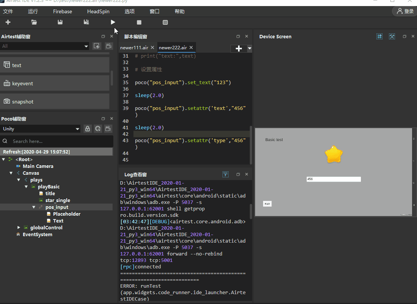This screenshot has height=304, width=417.
Task: Click the save as icon in toolbar
Action: 86,22
